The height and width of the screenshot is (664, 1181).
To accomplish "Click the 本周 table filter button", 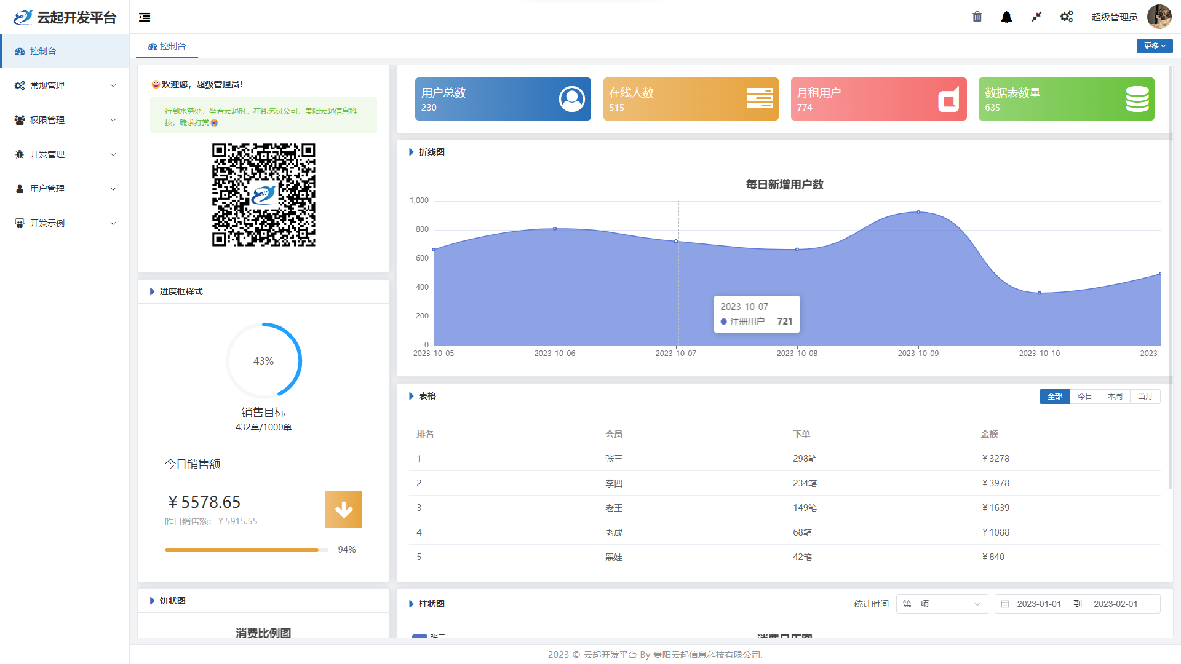I will click(x=1115, y=397).
